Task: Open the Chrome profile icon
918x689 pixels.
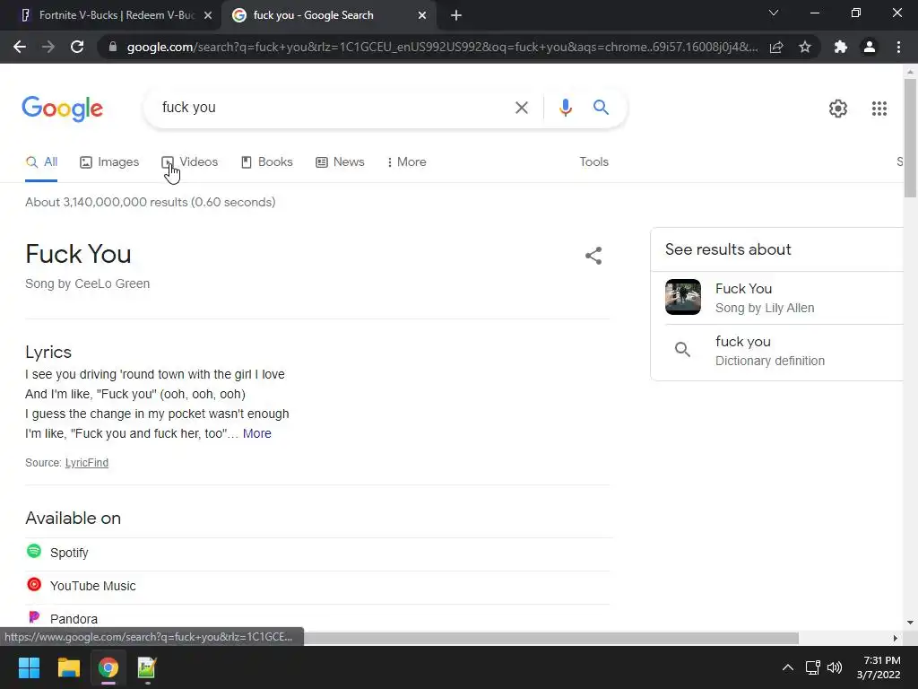Action: tap(870, 47)
